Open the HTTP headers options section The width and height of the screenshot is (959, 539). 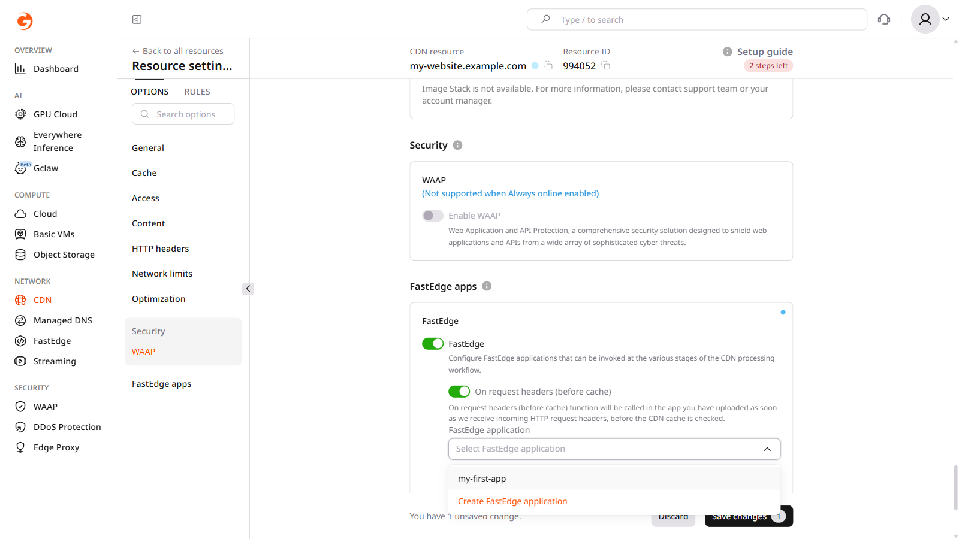[161, 249]
